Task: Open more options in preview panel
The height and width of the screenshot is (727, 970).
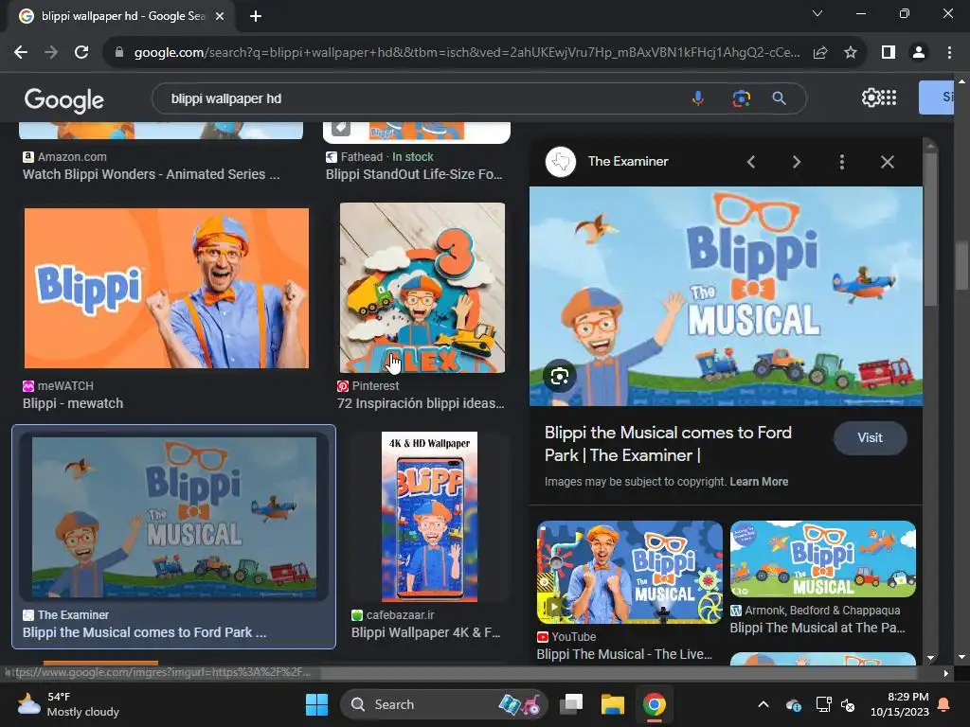Action: click(x=841, y=162)
